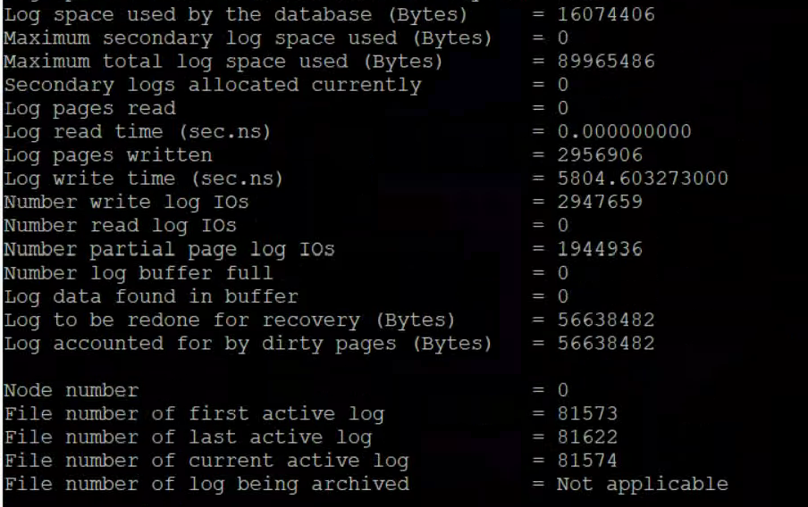Click the "Node number" label
This screenshot has width=808, height=507.
pyautogui.click(x=72, y=390)
